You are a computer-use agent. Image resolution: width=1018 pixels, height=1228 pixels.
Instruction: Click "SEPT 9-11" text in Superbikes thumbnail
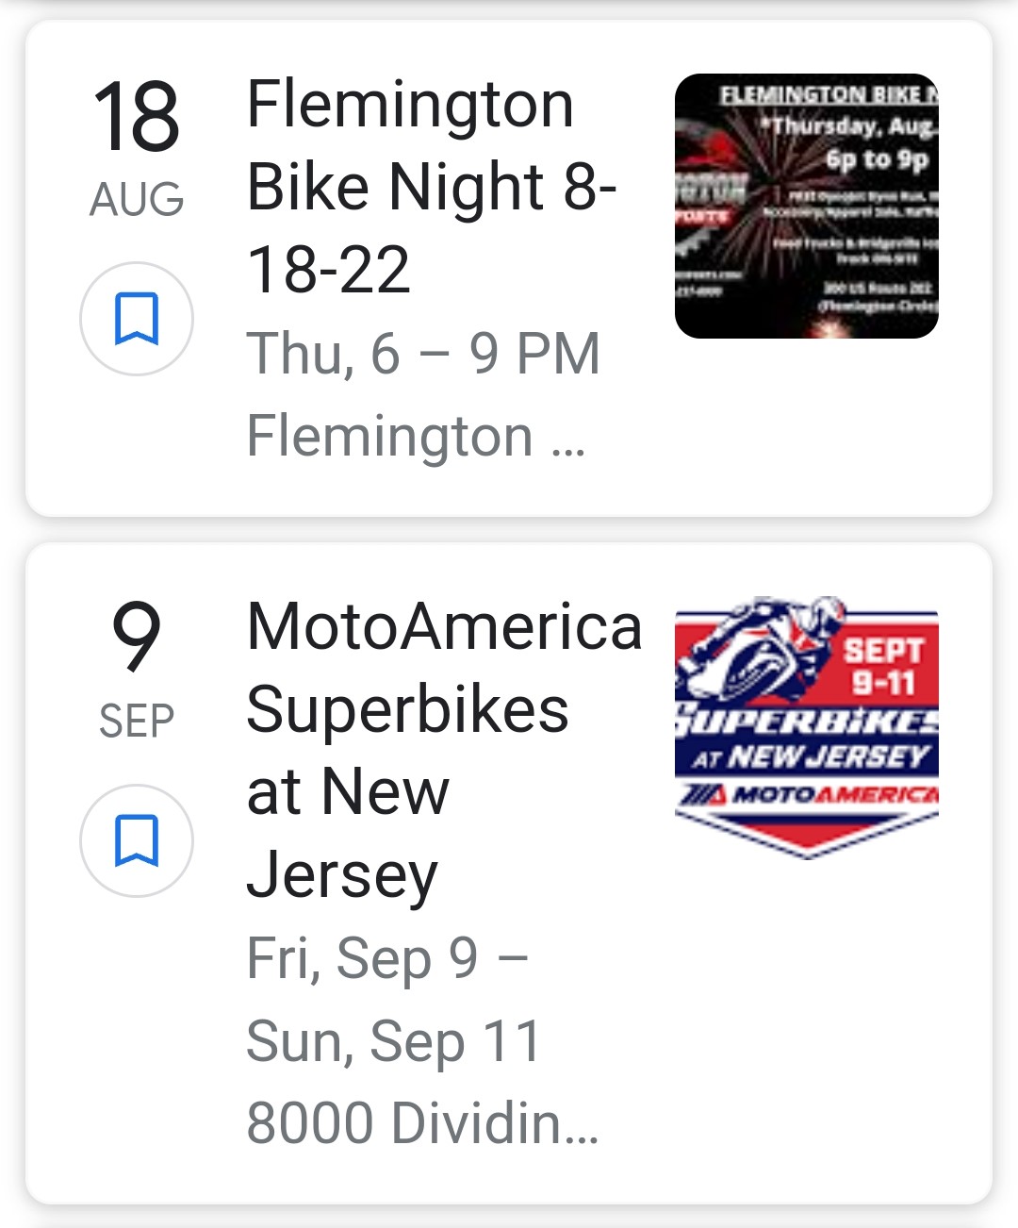[x=882, y=666]
